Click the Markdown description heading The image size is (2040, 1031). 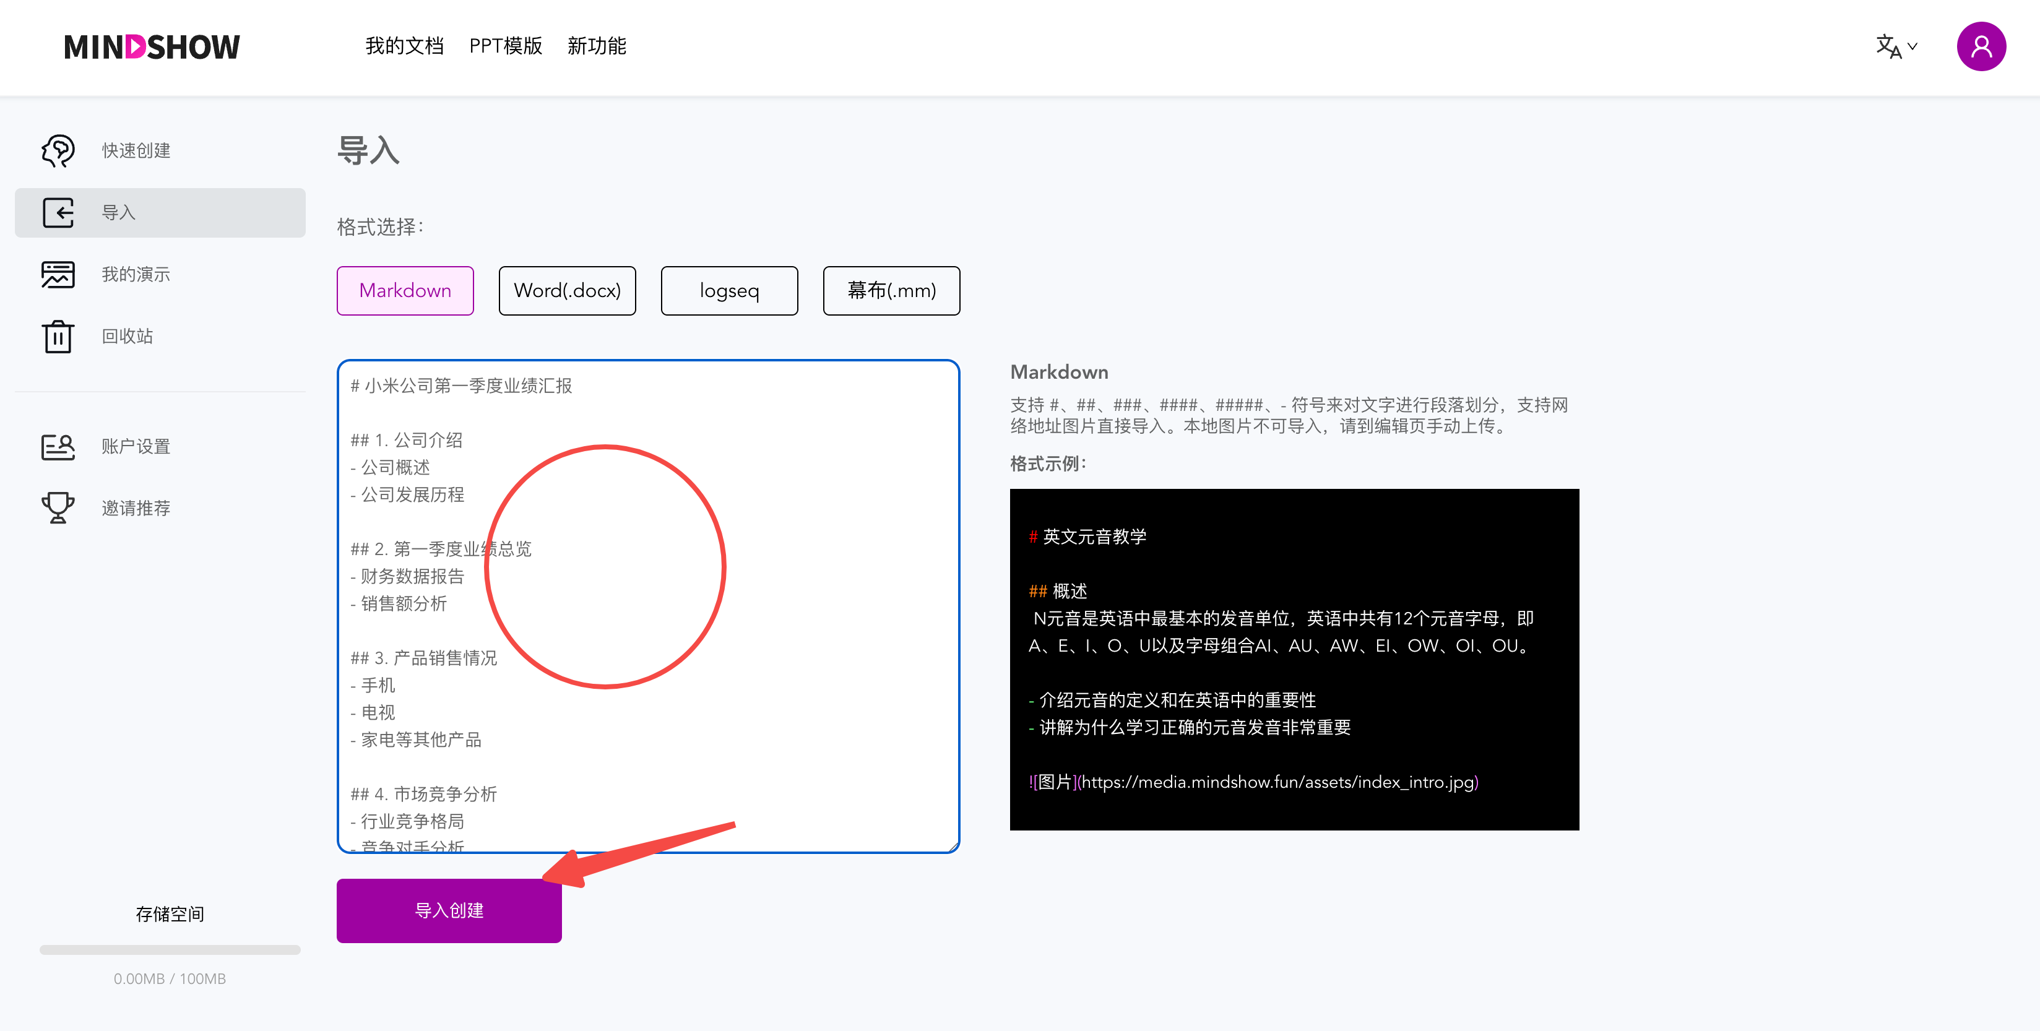click(1060, 372)
